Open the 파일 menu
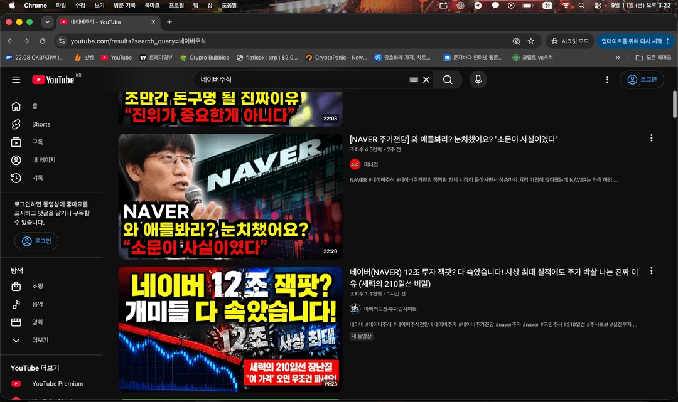Image resolution: width=678 pixels, height=402 pixels. coord(60,5)
